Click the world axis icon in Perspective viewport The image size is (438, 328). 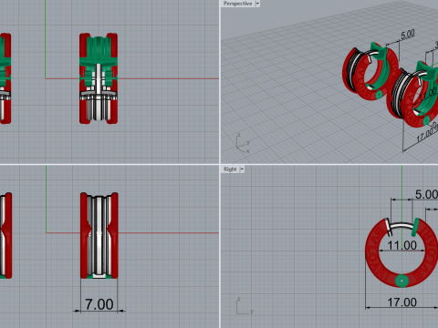point(243,143)
